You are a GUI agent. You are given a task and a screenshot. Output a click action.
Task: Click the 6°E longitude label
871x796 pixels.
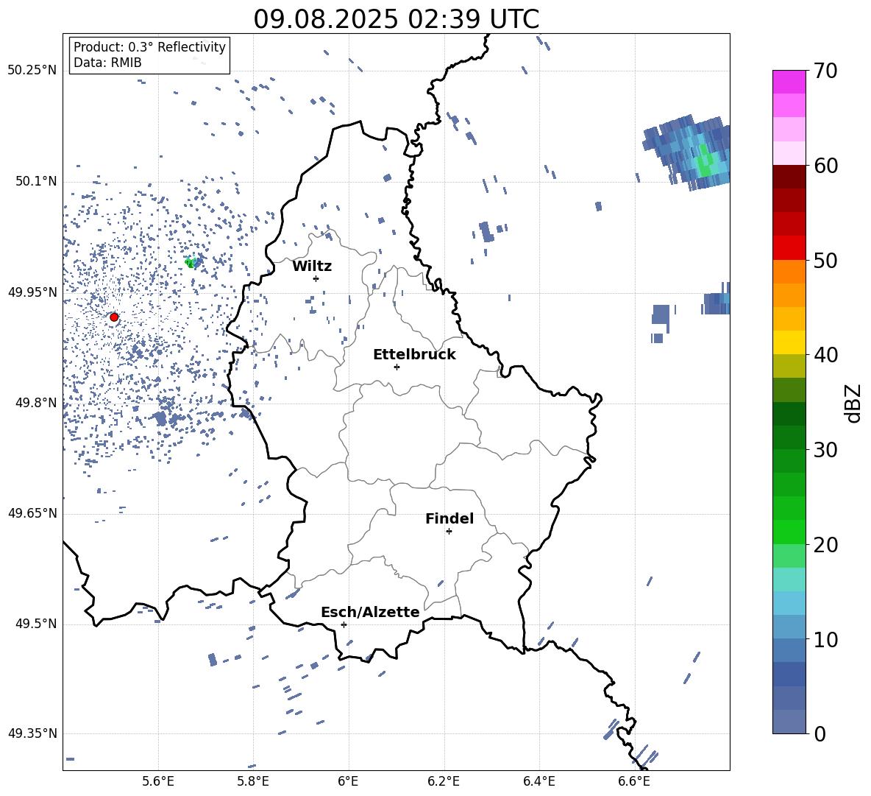(x=348, y=781)
